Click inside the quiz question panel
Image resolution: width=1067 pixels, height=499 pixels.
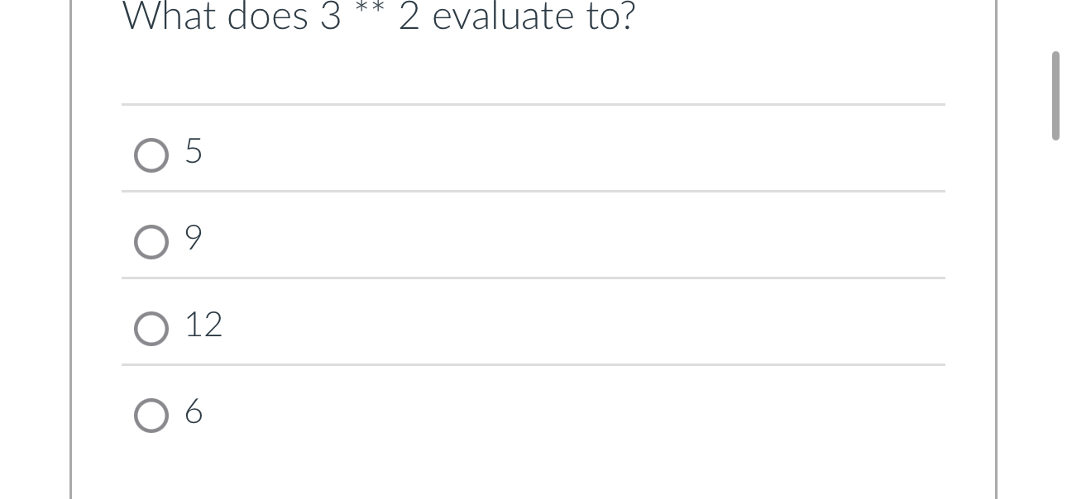(x=533, y=248)
